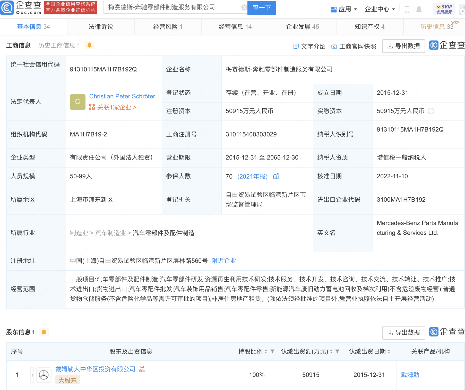Switch to the 企业发展 tab
This screenshot has height=390, width=465.
point(303,27)
